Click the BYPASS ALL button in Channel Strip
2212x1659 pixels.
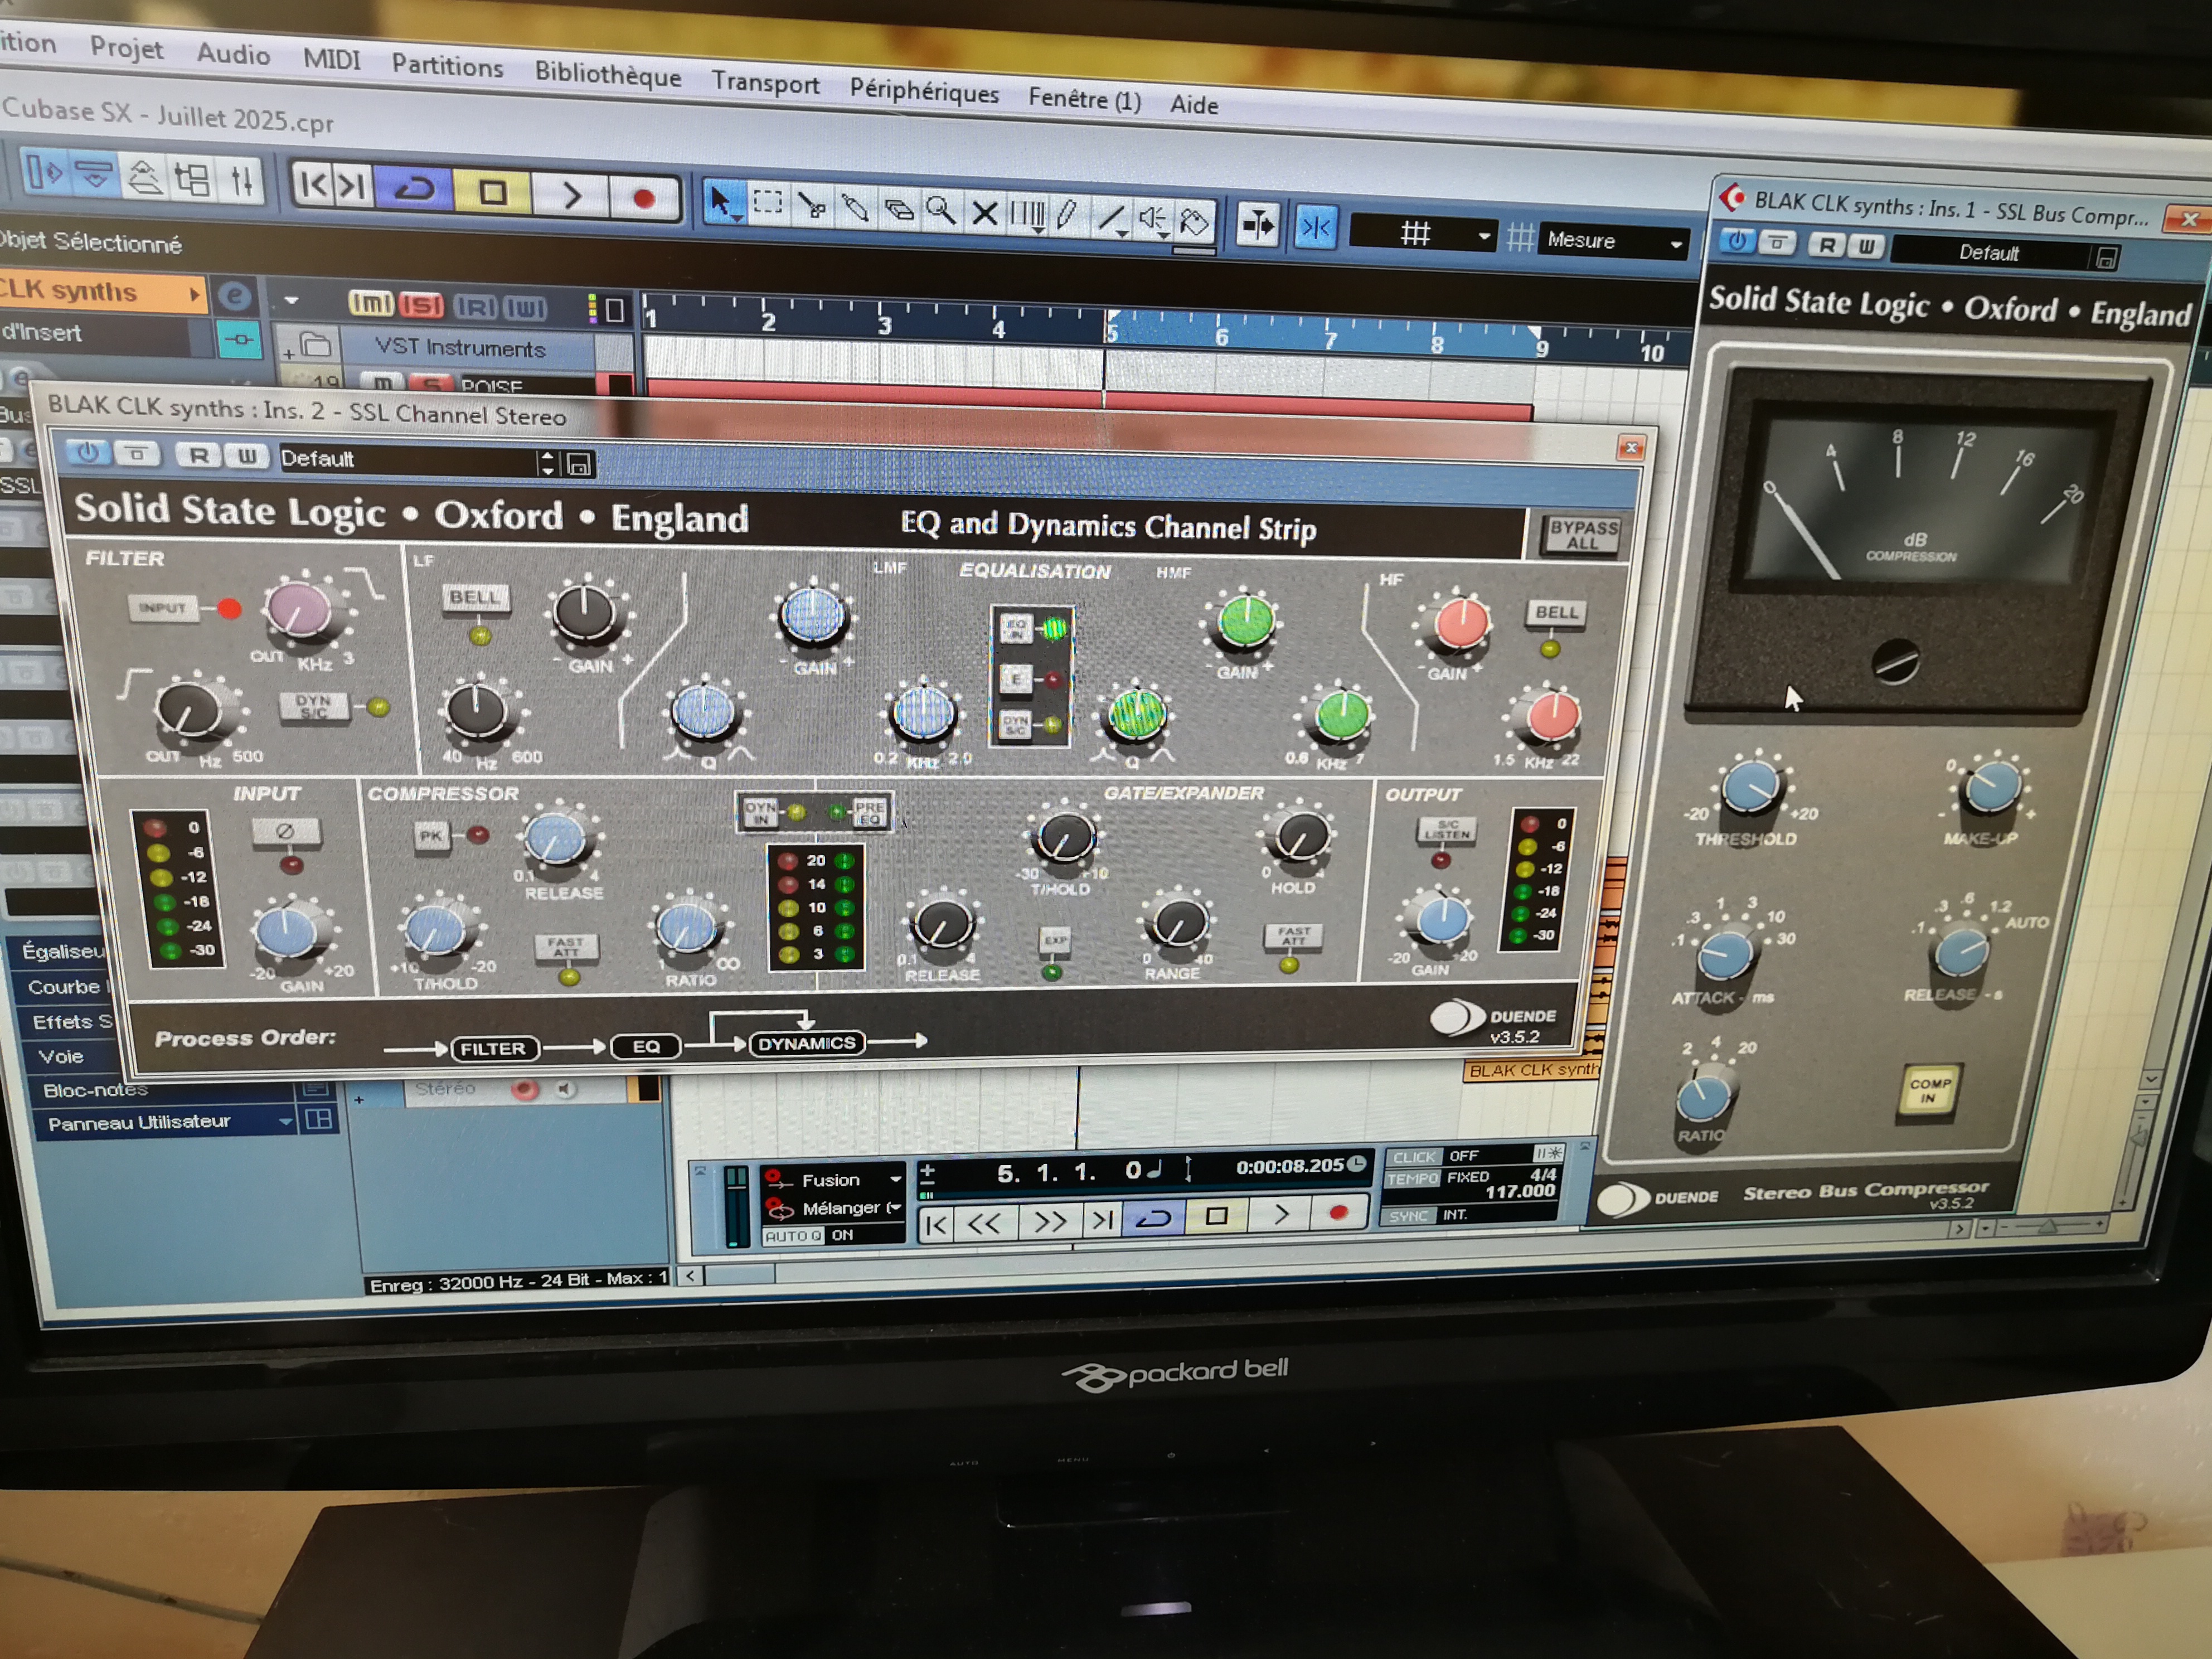click(1582, 535)
